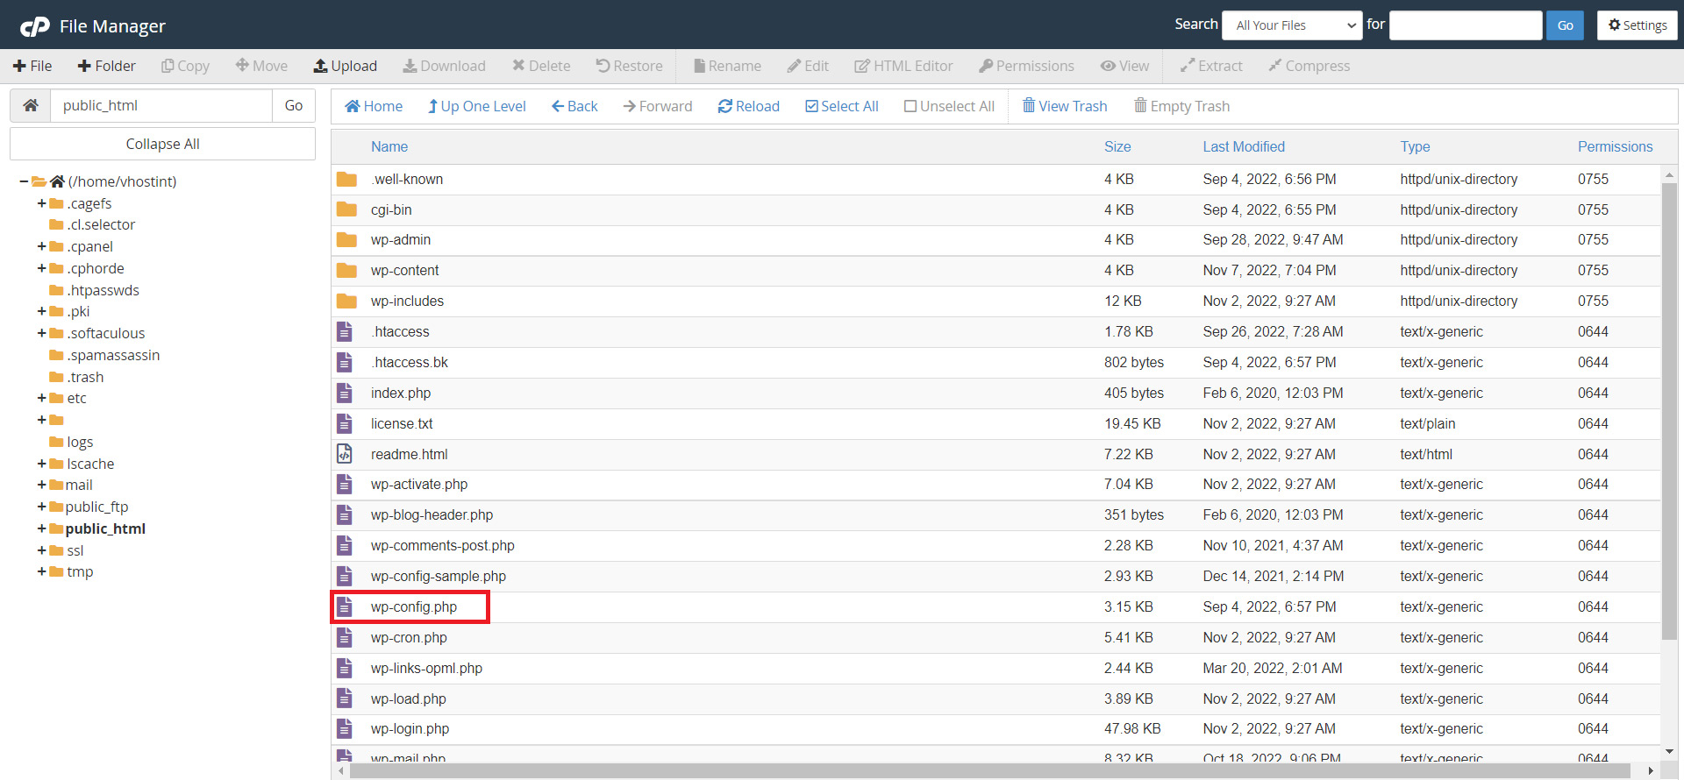Click the blue search Go button

click(1565, 25)
